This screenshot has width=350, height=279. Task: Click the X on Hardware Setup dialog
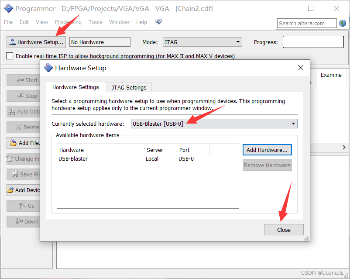[x=301, y=68]
